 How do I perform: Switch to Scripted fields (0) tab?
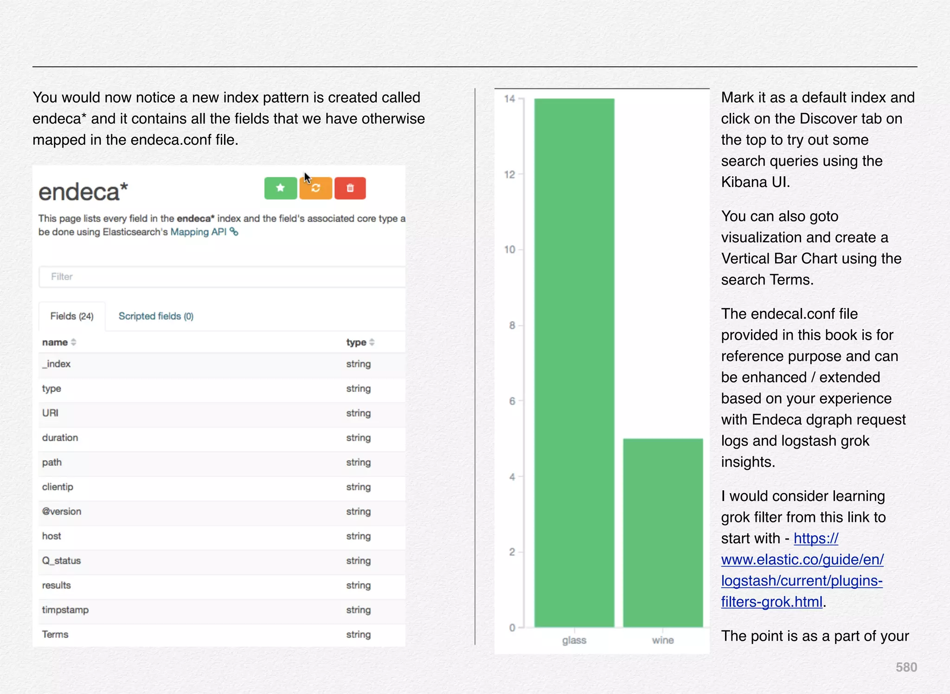[156, 316]
